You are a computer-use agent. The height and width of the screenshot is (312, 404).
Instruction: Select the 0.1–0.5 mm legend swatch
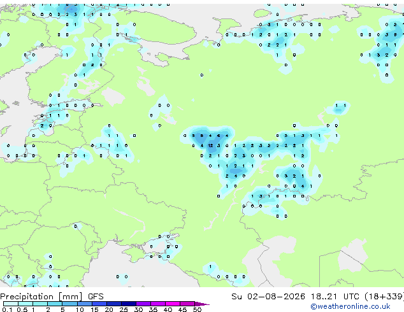tap(11, 304)
